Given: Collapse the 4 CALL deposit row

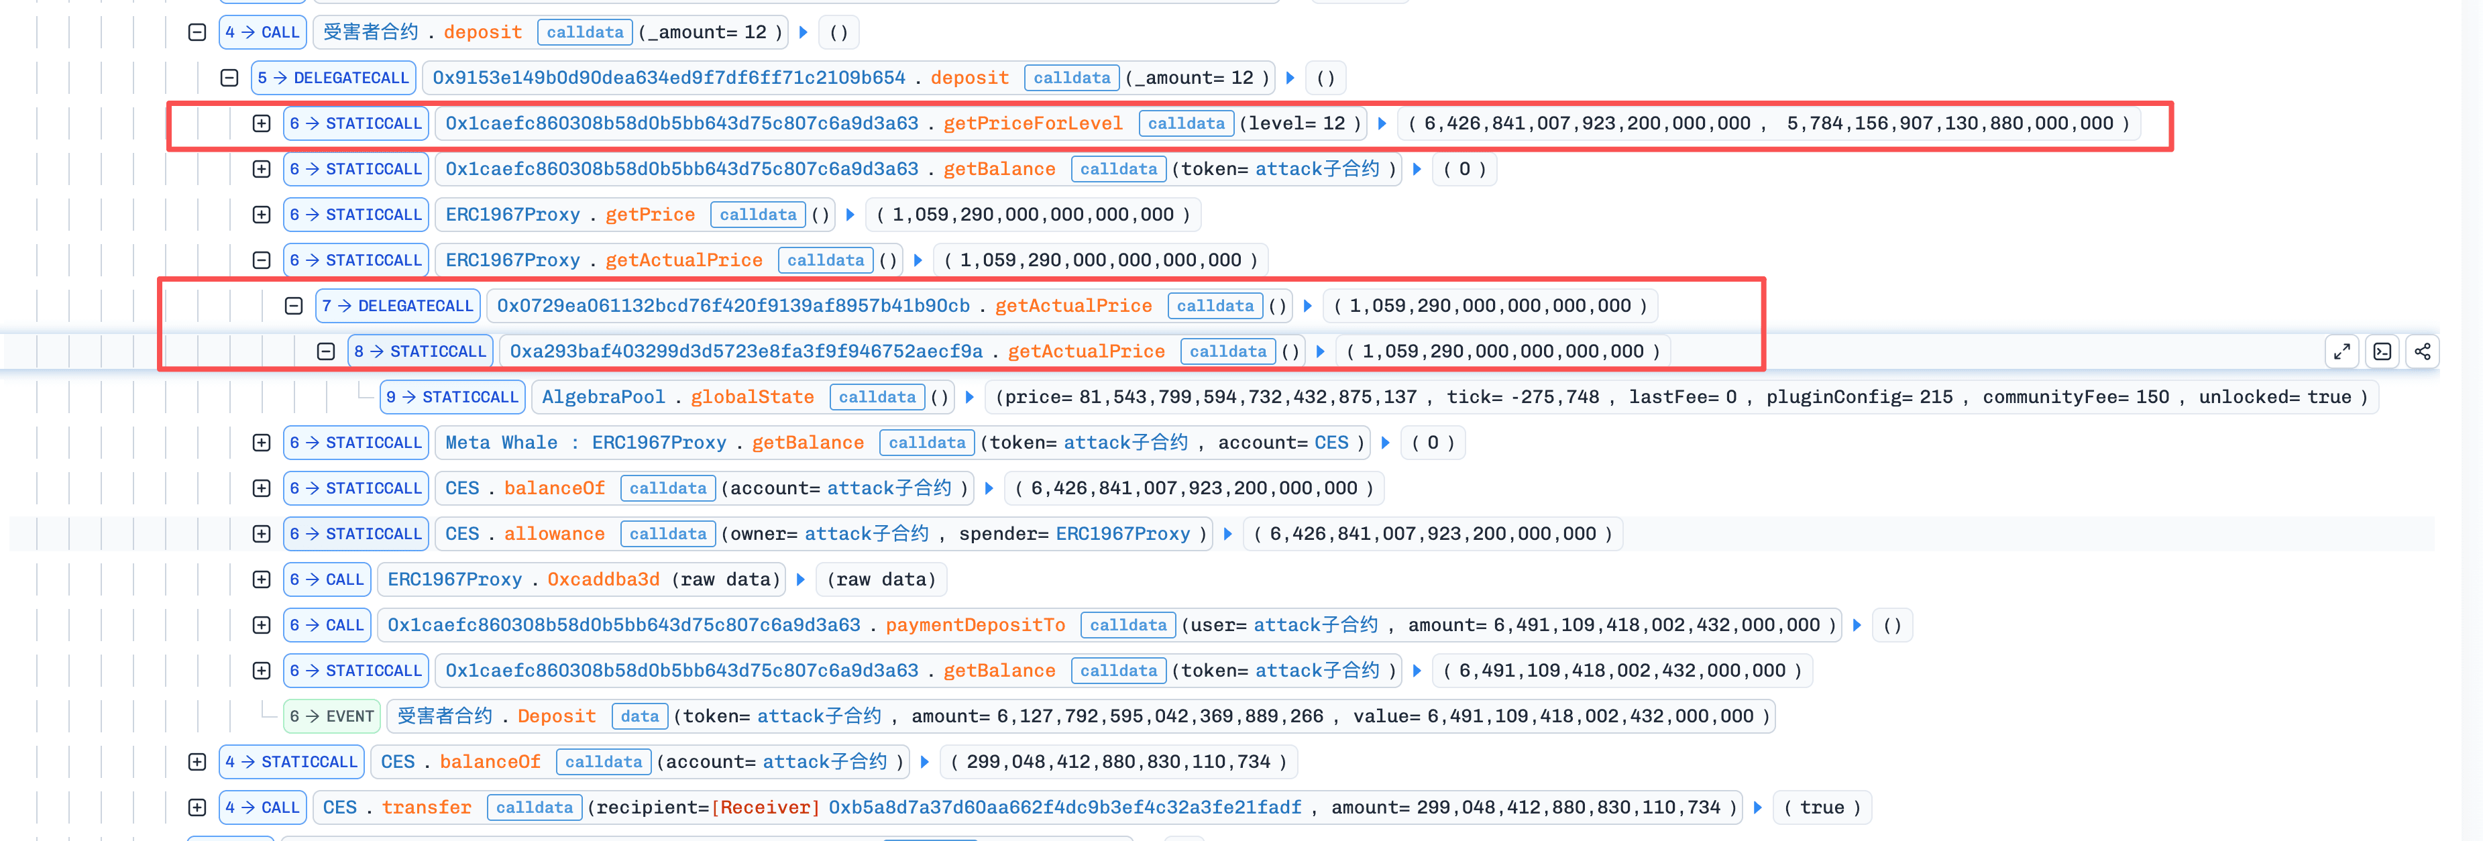Looking at the screenshot, I should pyautogui.click(x=197, y=32).
